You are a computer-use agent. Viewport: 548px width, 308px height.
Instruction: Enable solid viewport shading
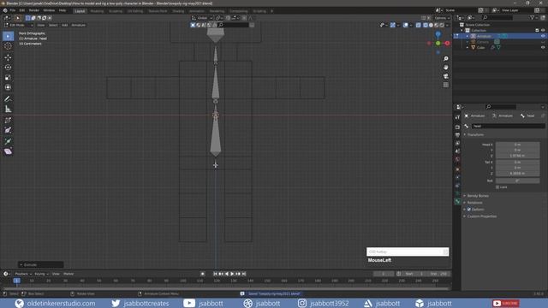pos(431,25)
